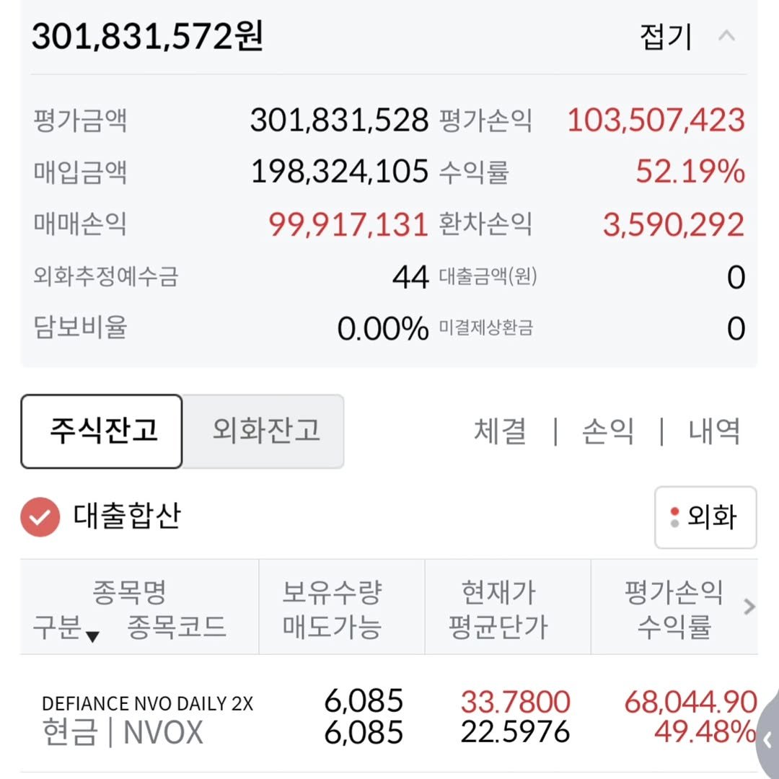The image size is (779, 779).
Task: Click the 보유수량 column header
Action: [331, 594]
